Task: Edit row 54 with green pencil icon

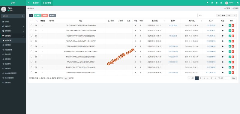Action: (x=230, y=46)
